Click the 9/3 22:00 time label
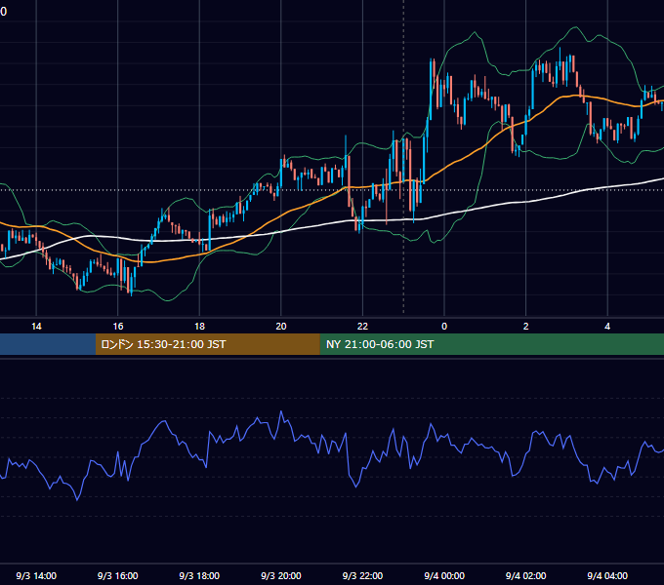The image size is (664, 585). point(362,575)
